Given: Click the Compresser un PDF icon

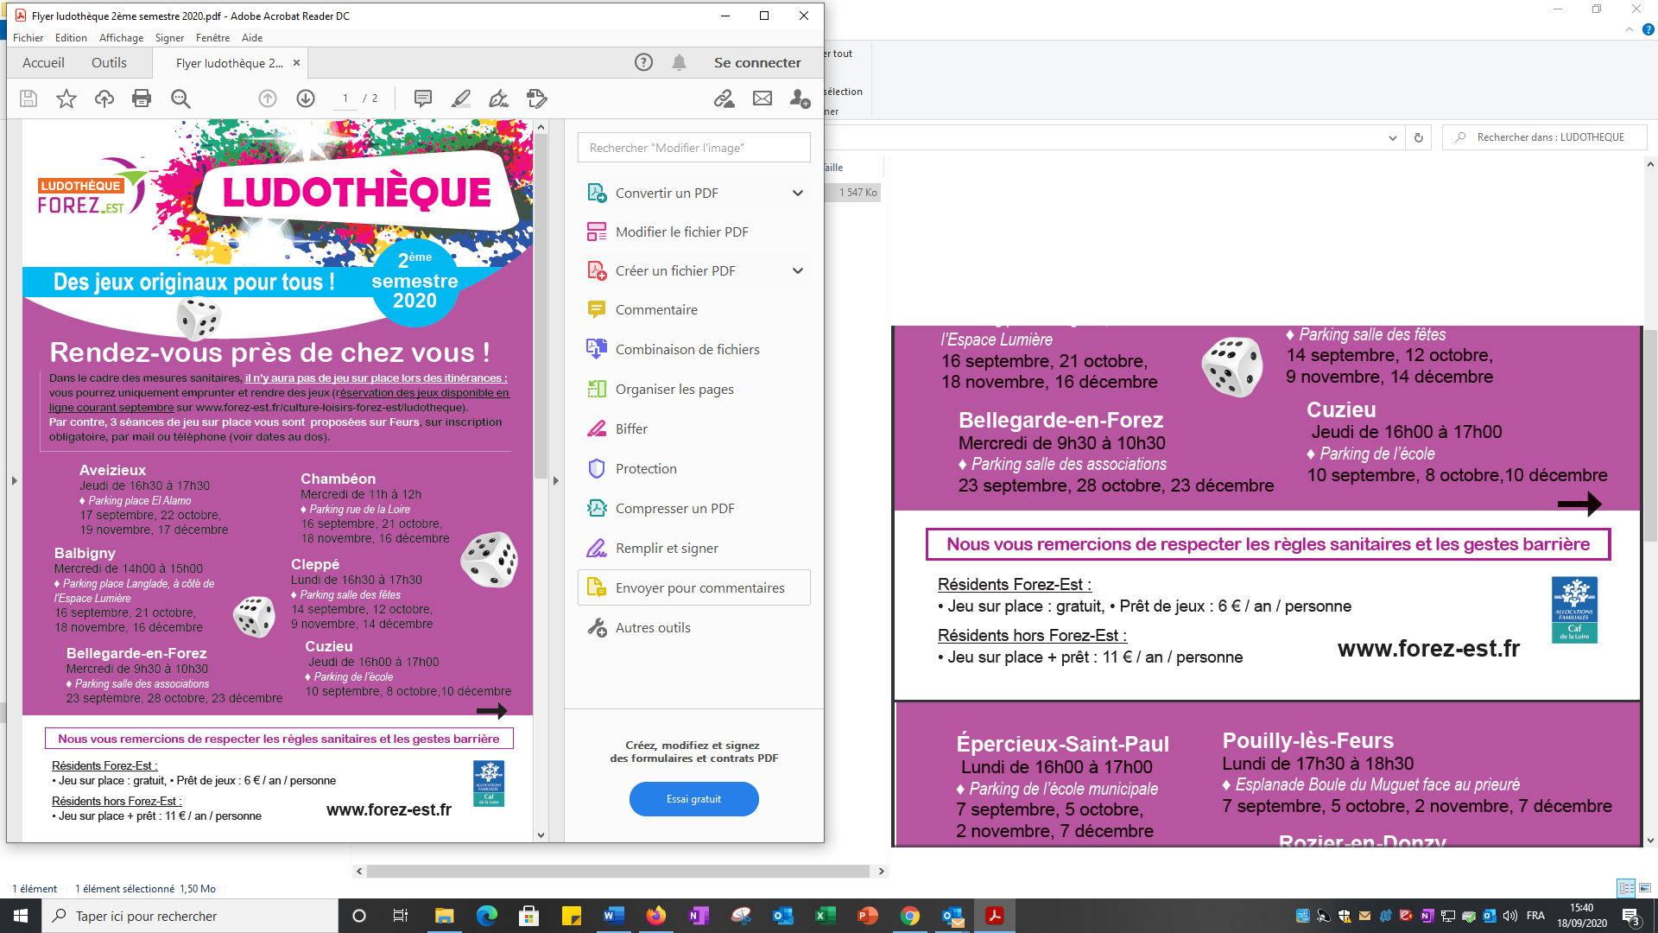Looking at the screenshot, I should pos(597,508).
